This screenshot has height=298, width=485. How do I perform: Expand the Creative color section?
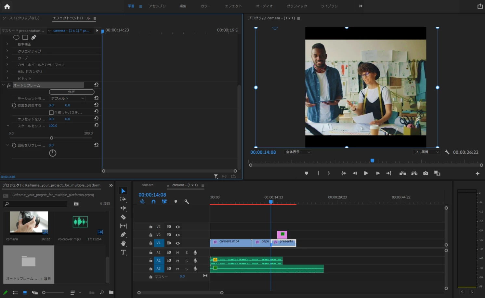[7, 51]
